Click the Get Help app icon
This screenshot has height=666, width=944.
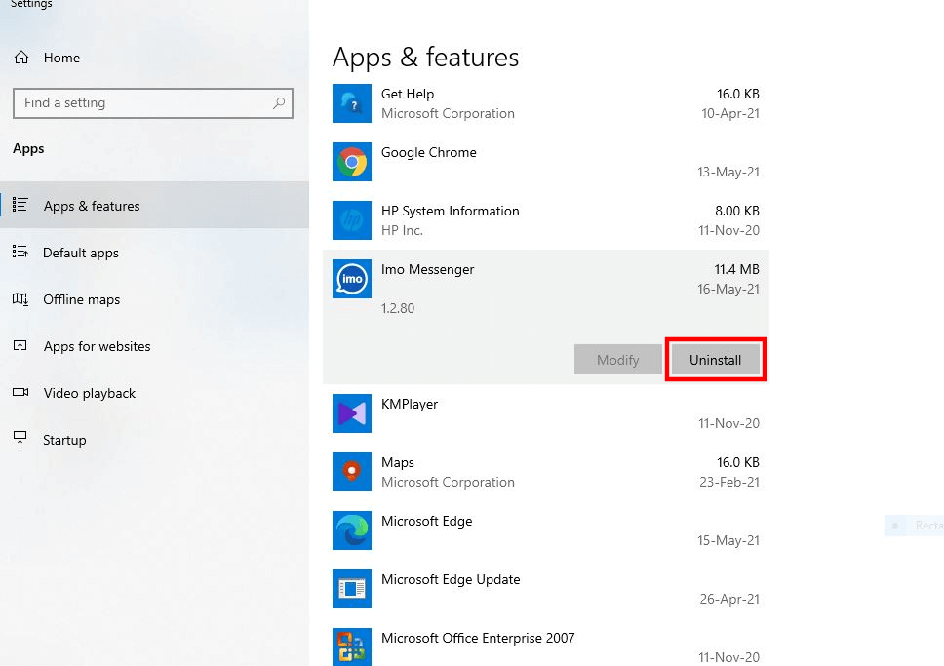point(352,103)
